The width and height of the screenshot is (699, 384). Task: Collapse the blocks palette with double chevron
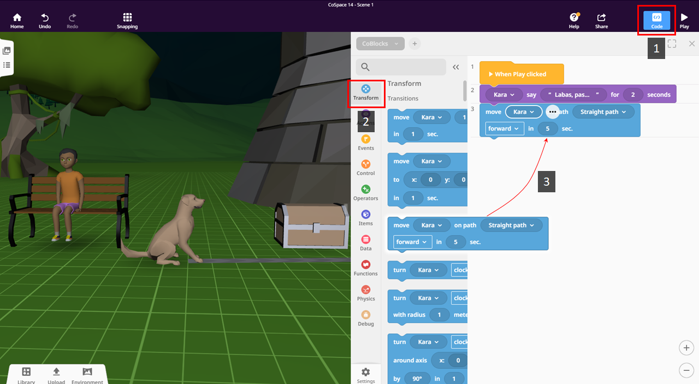coord(456,67)
